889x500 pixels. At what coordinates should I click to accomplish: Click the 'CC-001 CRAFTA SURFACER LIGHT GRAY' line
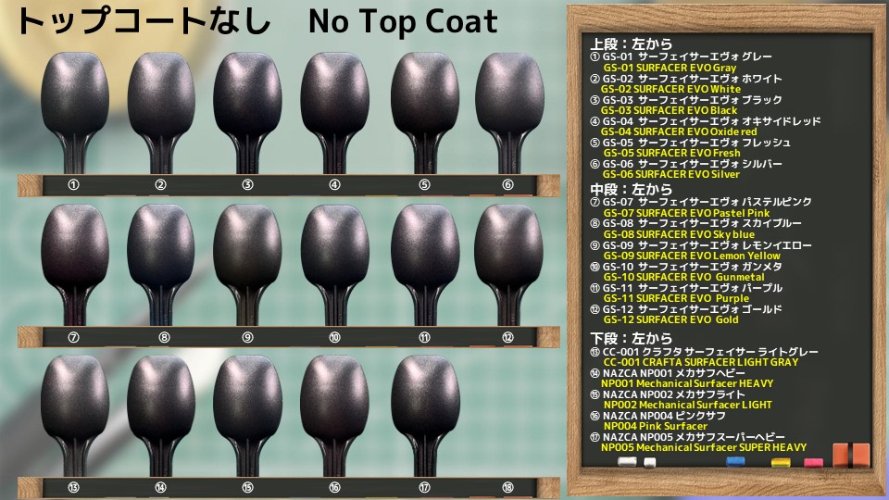pyautogui.click(x=701, y=362)
